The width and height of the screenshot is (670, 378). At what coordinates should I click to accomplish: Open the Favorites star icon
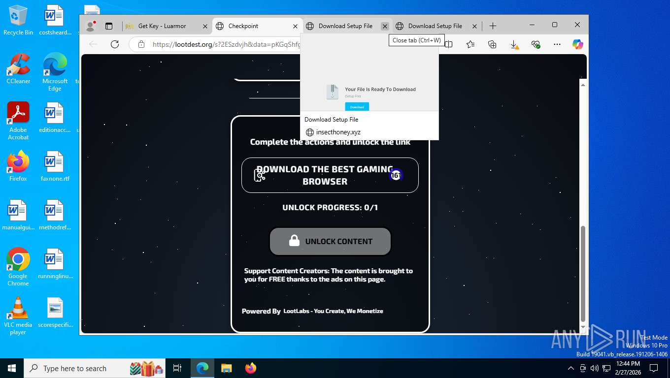click(470, 44)
